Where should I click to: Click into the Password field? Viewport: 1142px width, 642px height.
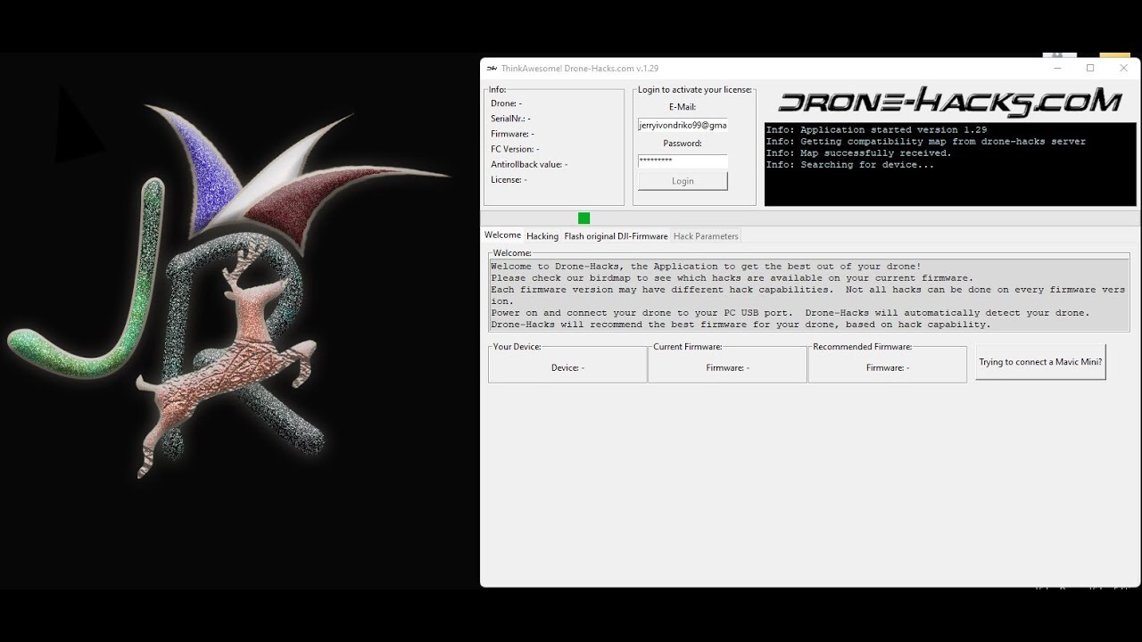click(683, 160)
